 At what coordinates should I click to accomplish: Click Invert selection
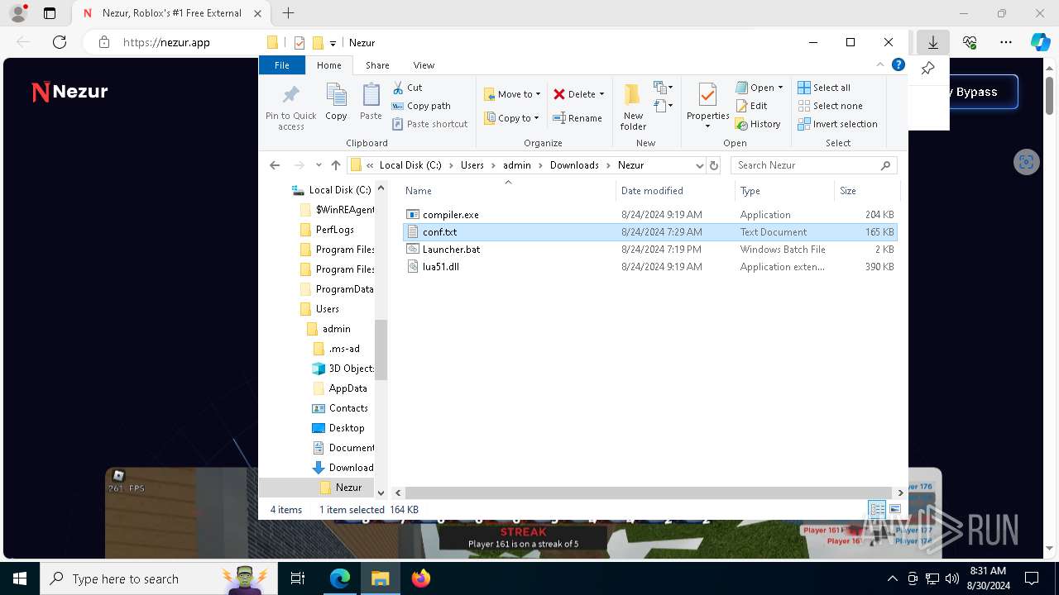(837, 124)
